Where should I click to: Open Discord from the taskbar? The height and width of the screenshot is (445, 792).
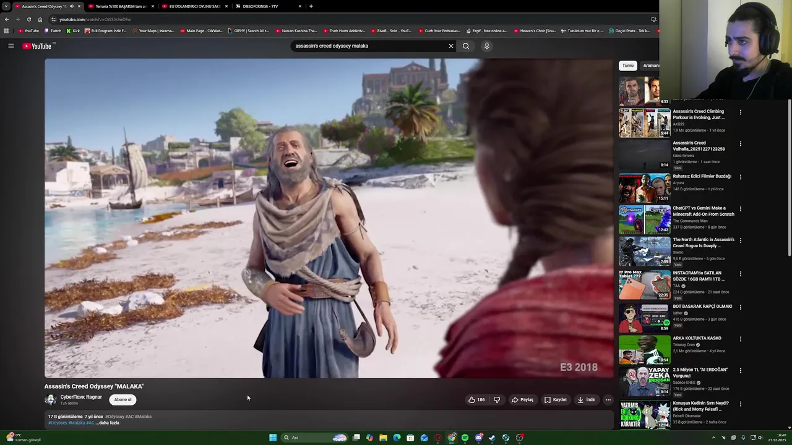[x=478, y=438]
